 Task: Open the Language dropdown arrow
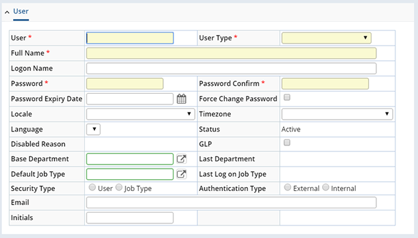93,130
